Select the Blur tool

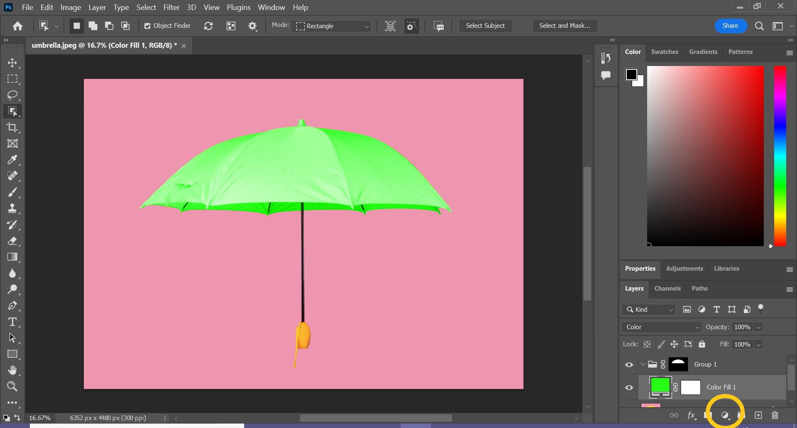[x=12, y=273]
